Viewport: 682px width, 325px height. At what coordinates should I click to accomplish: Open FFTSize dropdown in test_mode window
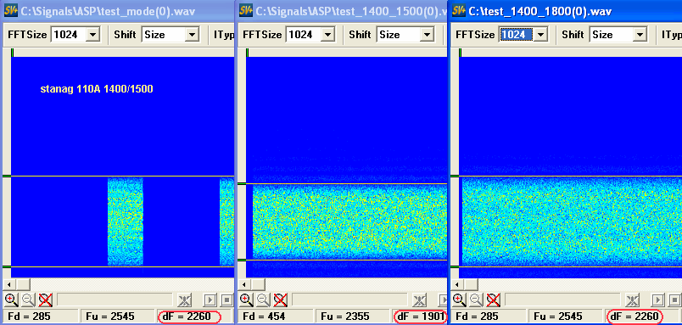point(92,35)
